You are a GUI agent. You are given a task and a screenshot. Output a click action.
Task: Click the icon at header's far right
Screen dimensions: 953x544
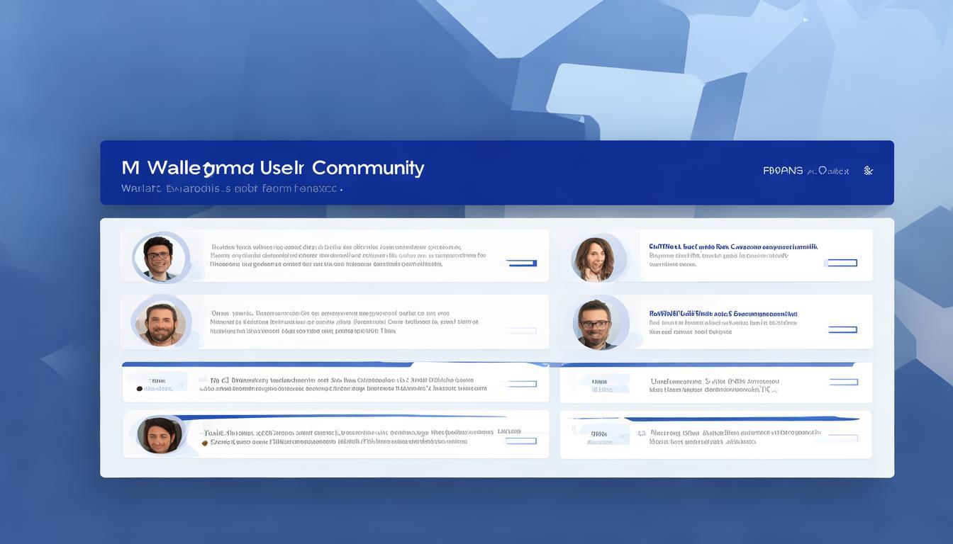pyautogui.click(x=868, y=171)
